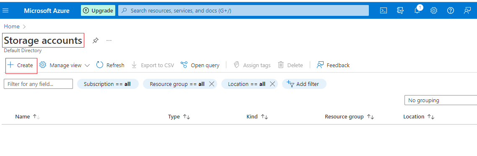Focus the Filter for any field box
477x156 pixels.
38,84
